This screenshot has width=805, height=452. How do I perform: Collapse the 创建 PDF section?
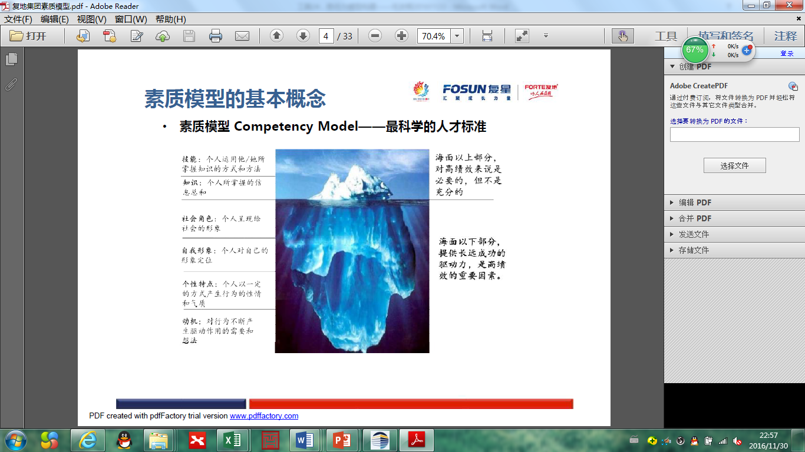pos(673,67)
